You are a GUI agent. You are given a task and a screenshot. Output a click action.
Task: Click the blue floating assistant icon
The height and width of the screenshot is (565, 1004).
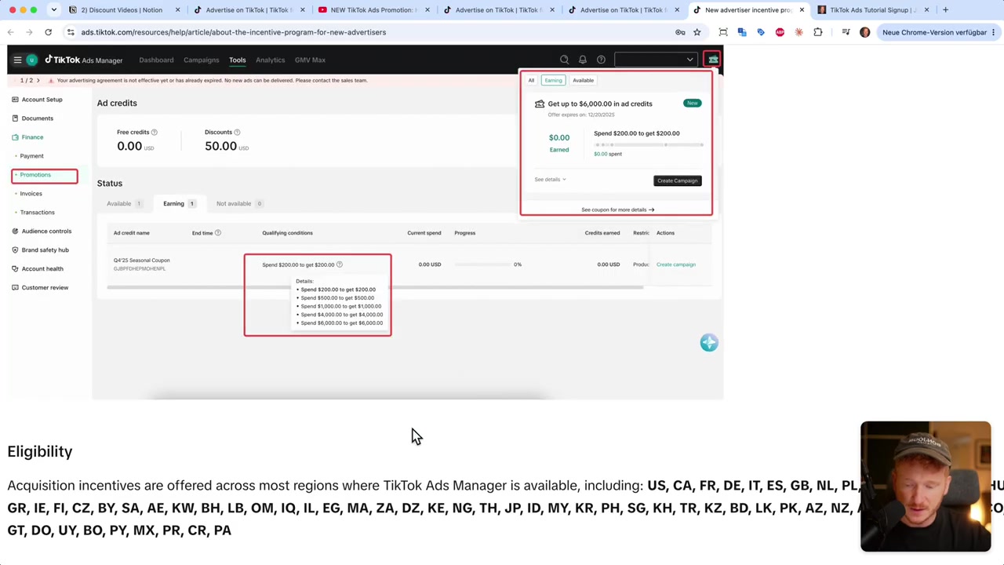click(x=709, y=343)
